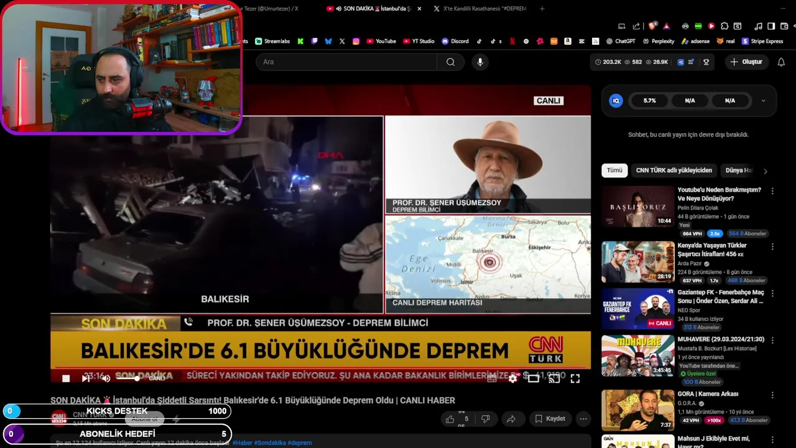Open a new browser tab
This screenshot has height=448, width=796.
pyautogui.click(x=542, y=9)
